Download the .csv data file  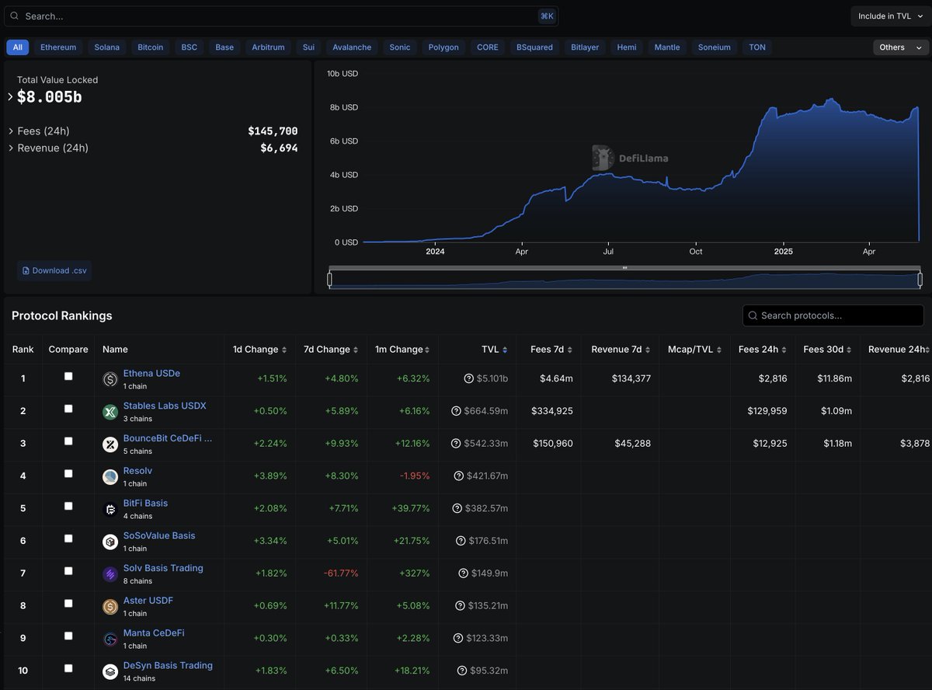[x=54, y=270]
